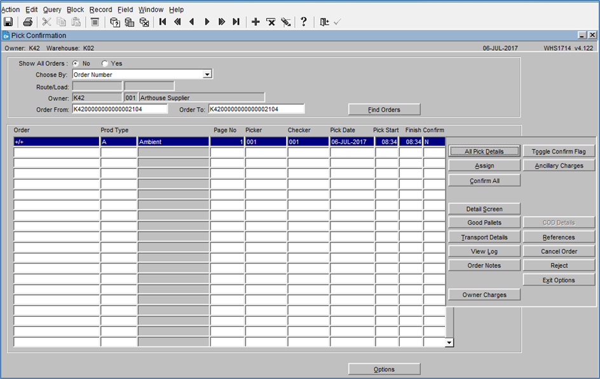
Task: Select Yes for Show All Orders
Action: point(105,63)
